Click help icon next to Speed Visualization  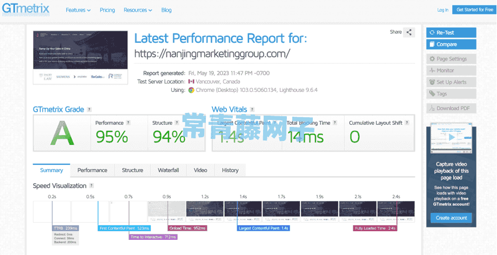point(91,185)
